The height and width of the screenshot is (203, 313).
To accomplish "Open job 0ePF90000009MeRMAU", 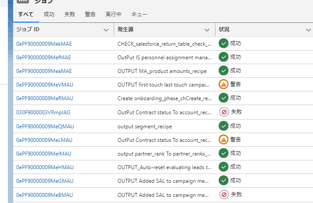I will [45, 98].
